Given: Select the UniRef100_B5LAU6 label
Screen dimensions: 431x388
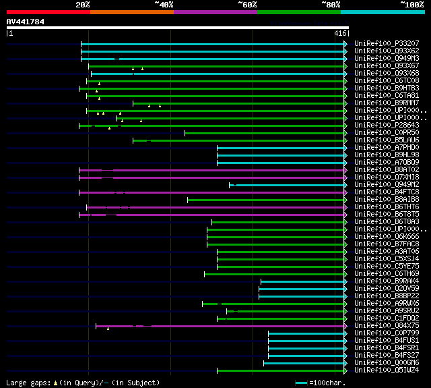Looking at the screenshot, I should click(387, 140).
